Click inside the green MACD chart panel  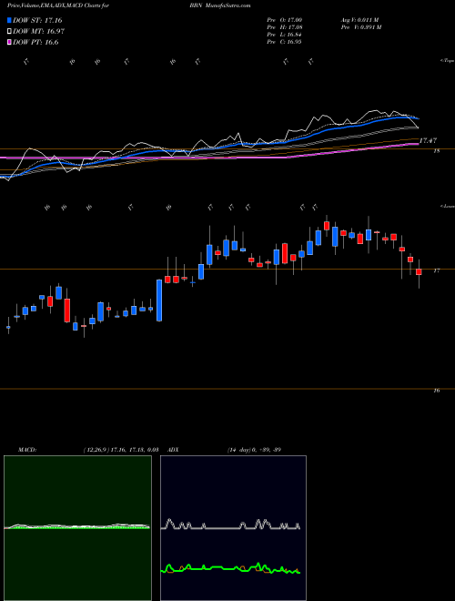coord(77,528)
